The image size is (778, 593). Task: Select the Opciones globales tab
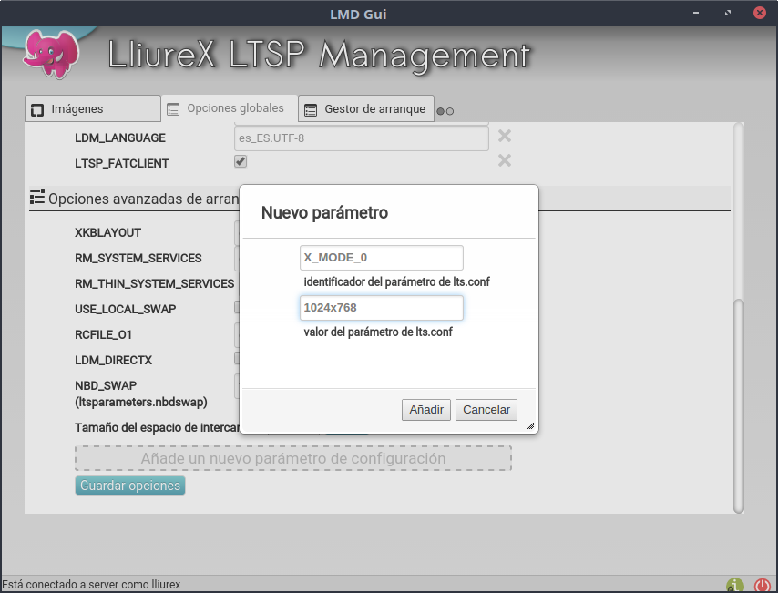(229, 108)
